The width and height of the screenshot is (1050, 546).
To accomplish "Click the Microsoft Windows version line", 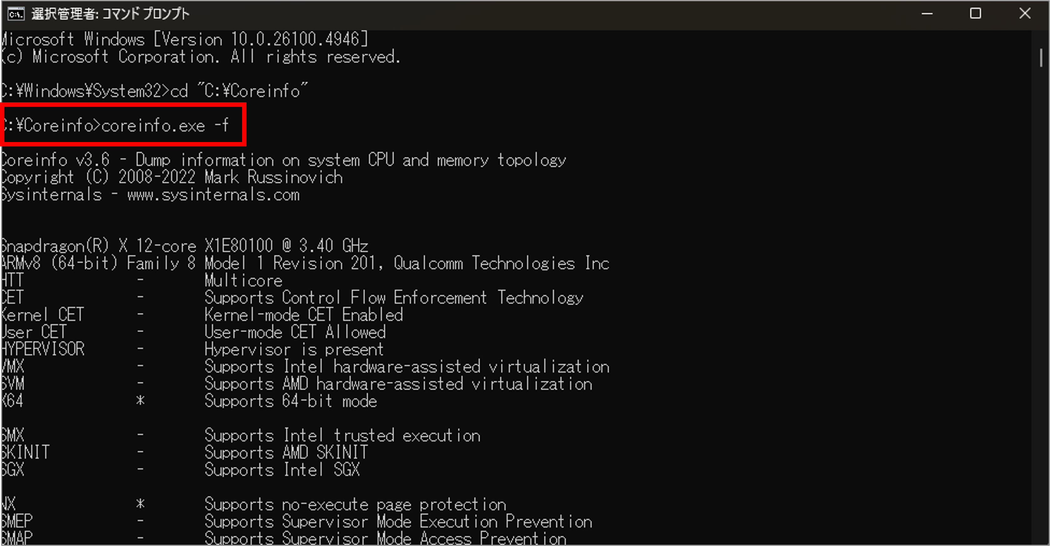I will point(185,39).
